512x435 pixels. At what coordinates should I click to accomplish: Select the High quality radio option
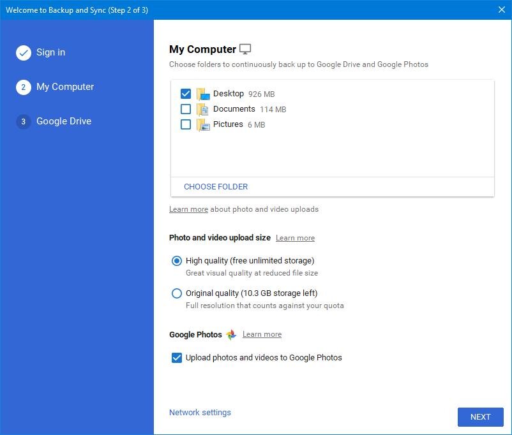[177, 261]
